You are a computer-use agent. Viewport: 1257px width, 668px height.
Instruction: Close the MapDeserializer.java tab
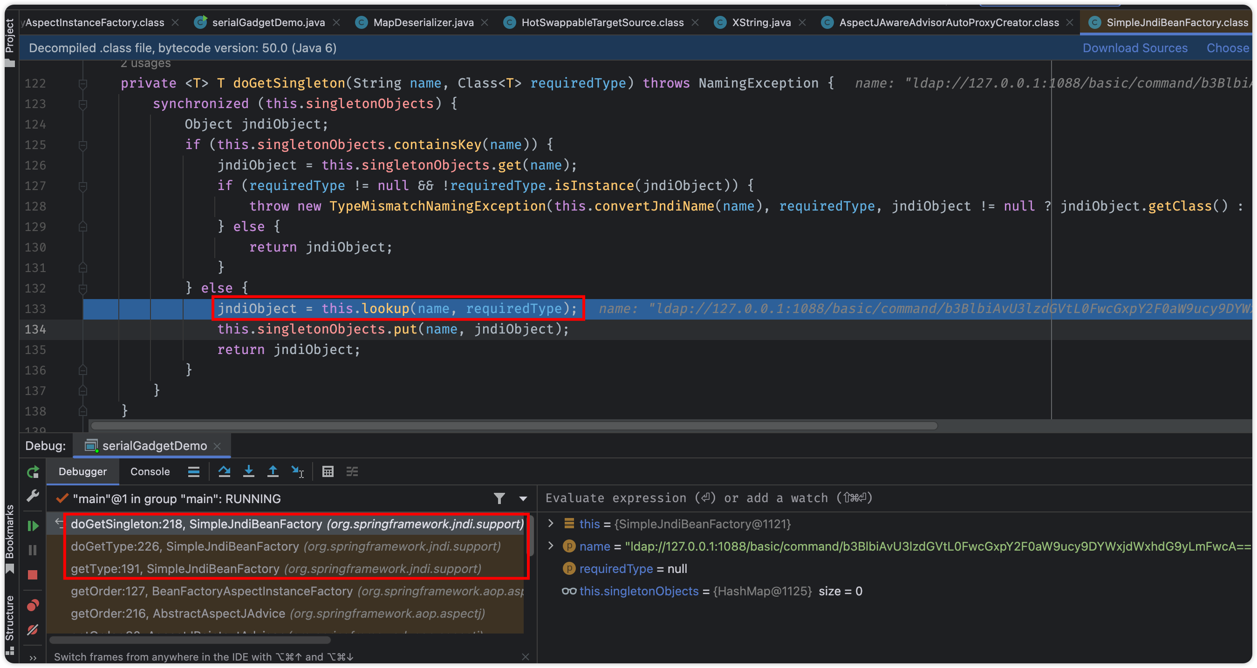pos(485,22)
